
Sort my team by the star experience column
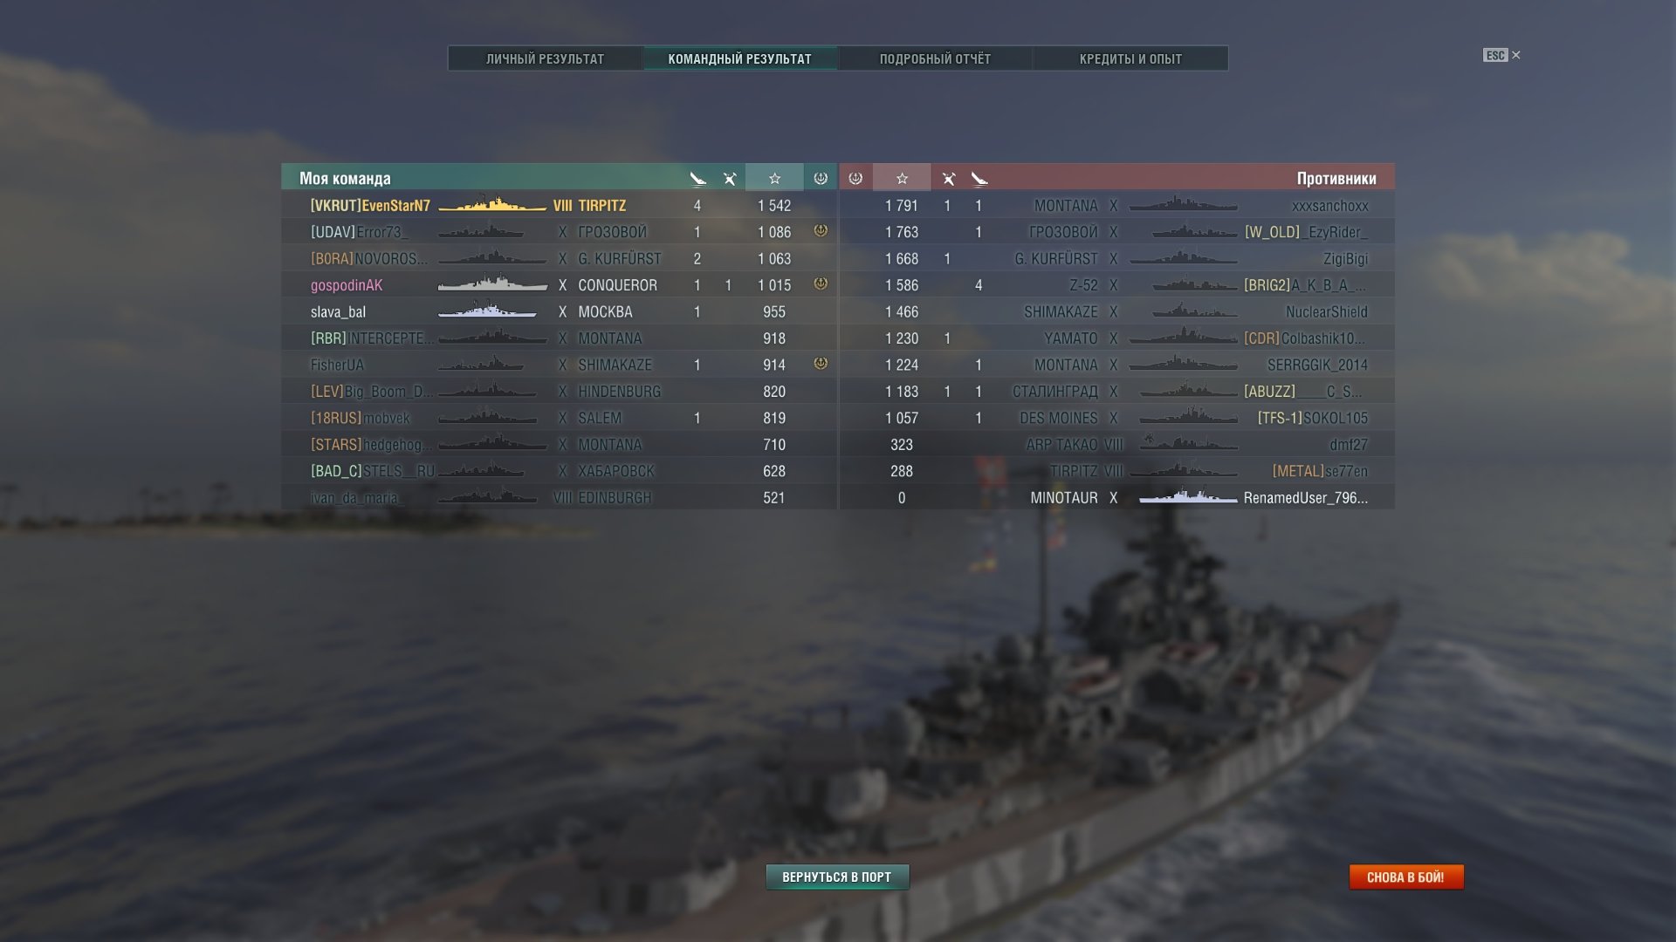pyautogui.click(x=774, y=178)
